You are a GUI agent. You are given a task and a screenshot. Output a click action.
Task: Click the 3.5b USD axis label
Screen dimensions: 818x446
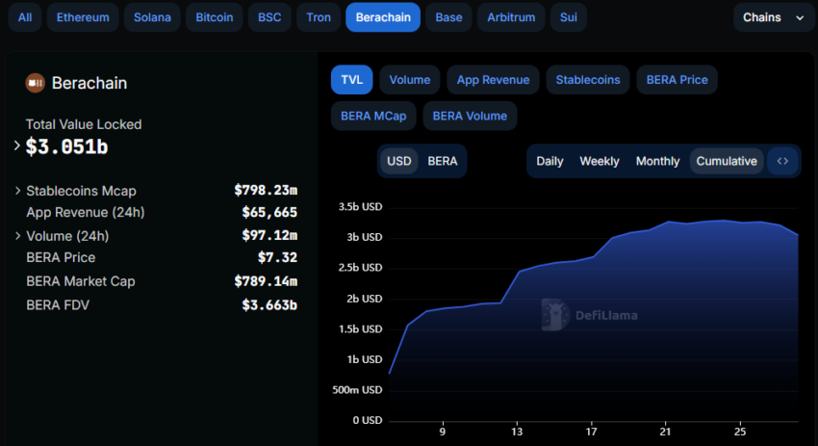[x=361, y=207]
